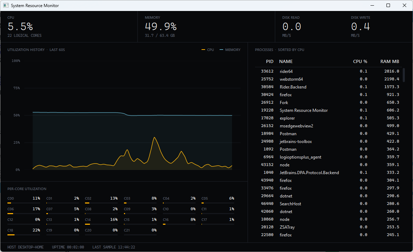Click the overall CPU 5.5% reading
The width and height of the screenshot is (413, 252).
tap(20, 27)
